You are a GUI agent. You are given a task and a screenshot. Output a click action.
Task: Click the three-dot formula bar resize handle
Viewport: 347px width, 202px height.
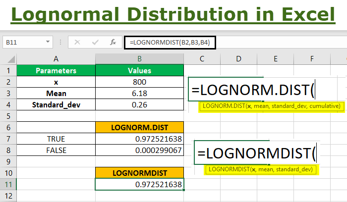[60, 42]
